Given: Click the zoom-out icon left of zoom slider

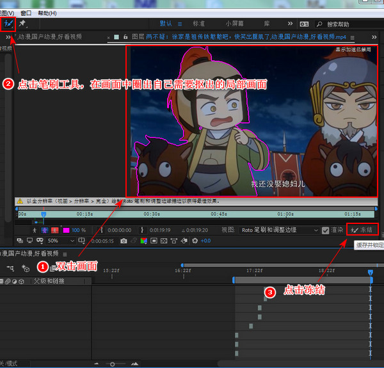Looking at the screenshot, I should (97, 364).
